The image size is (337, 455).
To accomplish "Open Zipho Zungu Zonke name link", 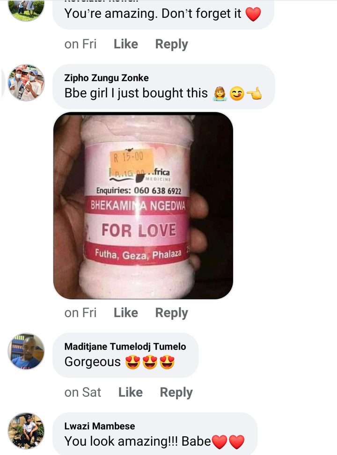I will pyautogui.click(x=106, y=78).
